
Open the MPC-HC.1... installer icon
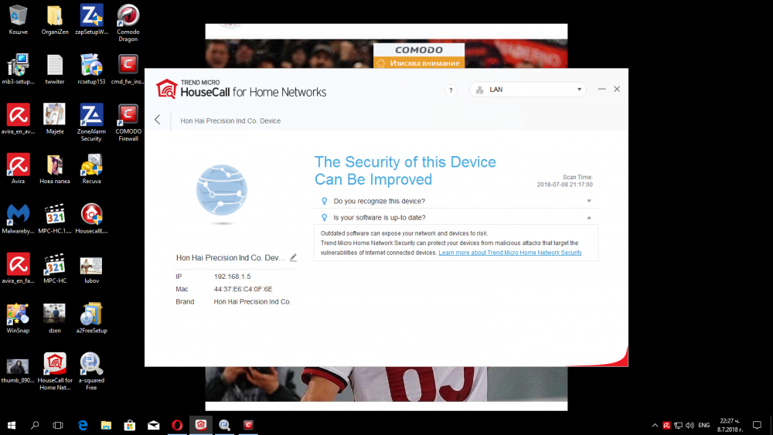coord(55,218)
